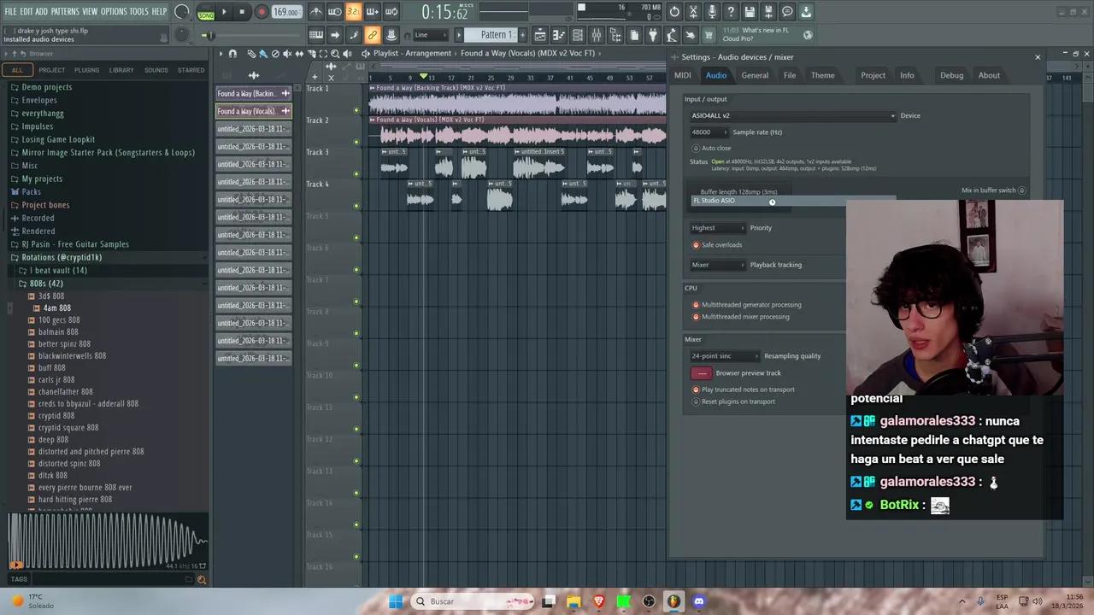
Task: Disable Safe overloads option
Action: click(696, 245)
